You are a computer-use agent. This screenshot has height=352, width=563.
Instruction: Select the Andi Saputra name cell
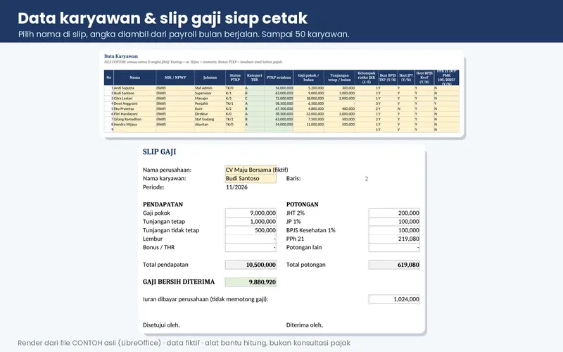[134, 88]
